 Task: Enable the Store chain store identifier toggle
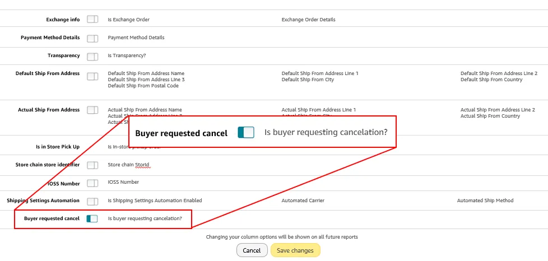(92, 165)
